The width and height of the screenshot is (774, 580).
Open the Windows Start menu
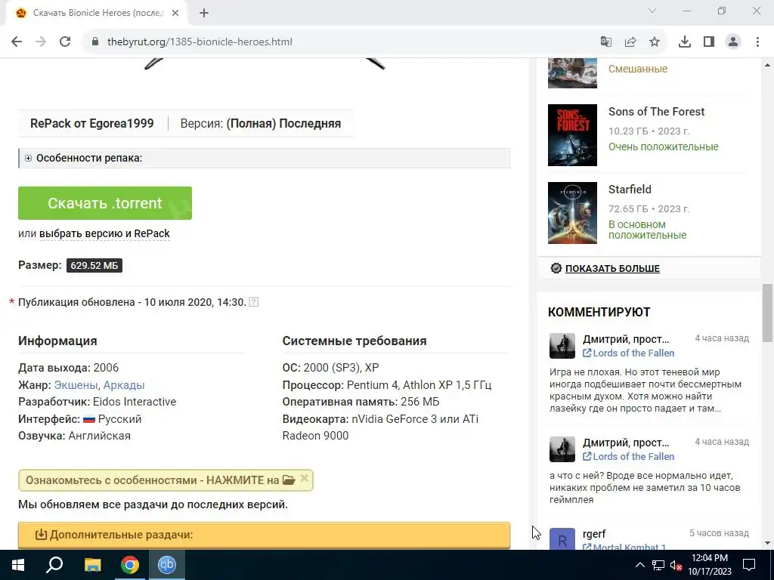[x=18, y=565]
